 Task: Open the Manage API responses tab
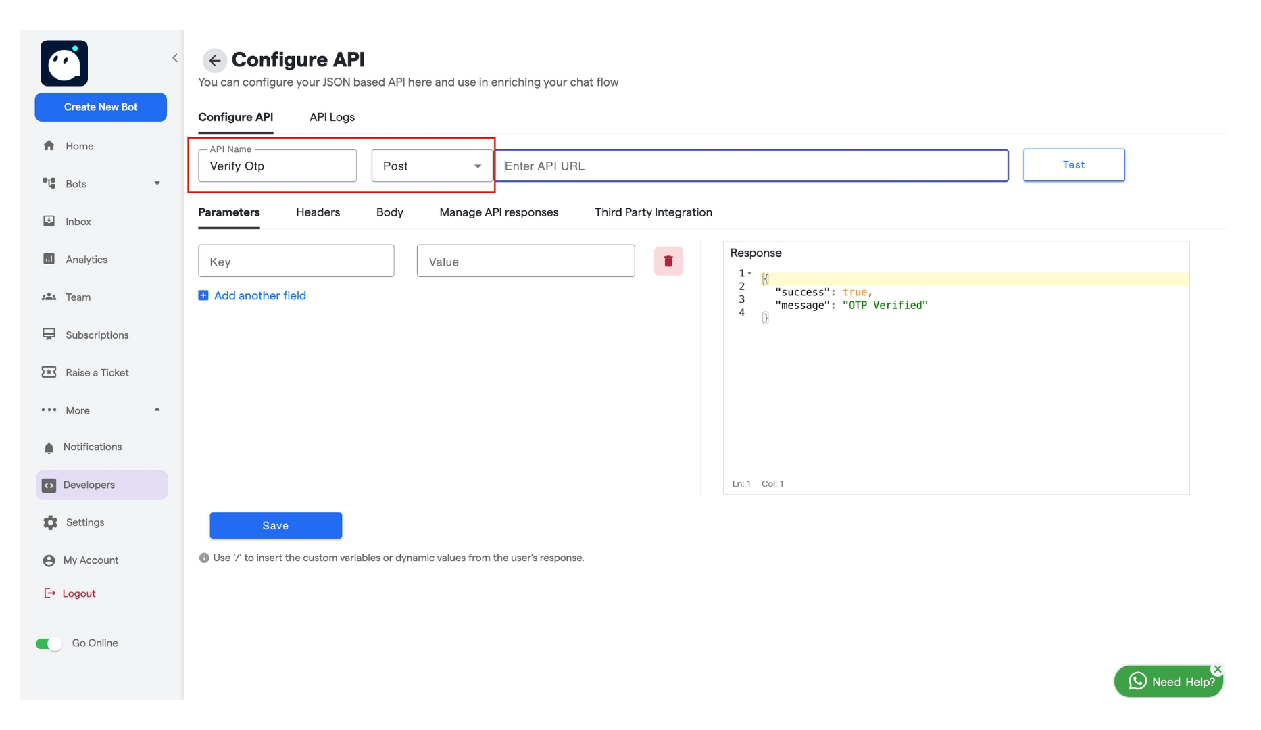(499, 212)
